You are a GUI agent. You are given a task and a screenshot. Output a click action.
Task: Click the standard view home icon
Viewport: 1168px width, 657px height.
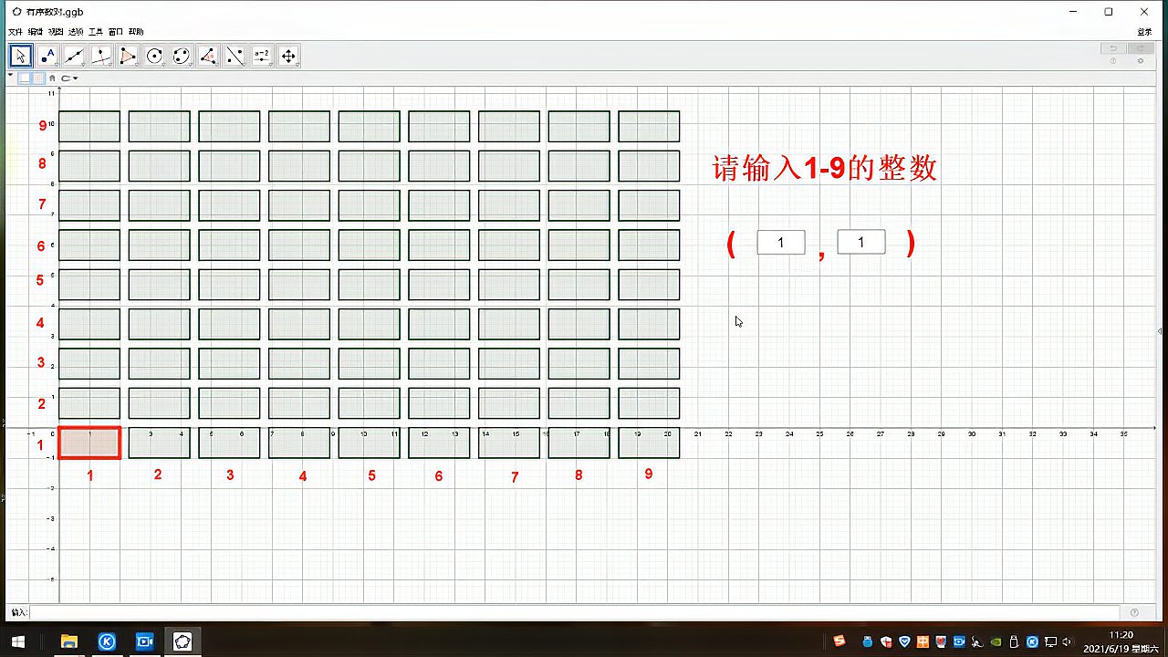tap(52, 78)
